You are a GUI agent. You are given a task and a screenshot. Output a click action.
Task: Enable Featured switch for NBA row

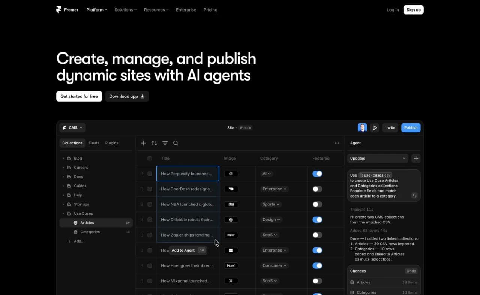pos(317,204)
